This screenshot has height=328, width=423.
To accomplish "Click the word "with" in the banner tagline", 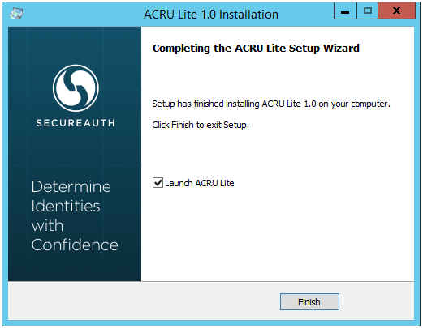I will (x=47, y=225).
